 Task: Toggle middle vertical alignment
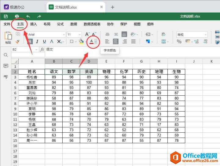tap(116, 34)
